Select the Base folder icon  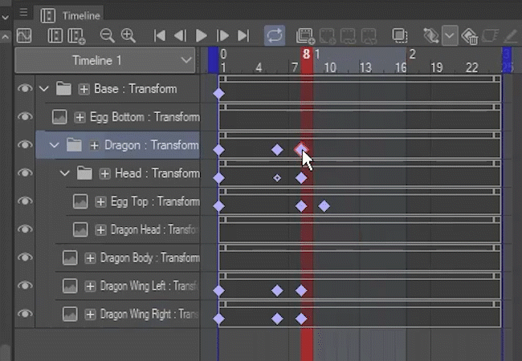63,88
